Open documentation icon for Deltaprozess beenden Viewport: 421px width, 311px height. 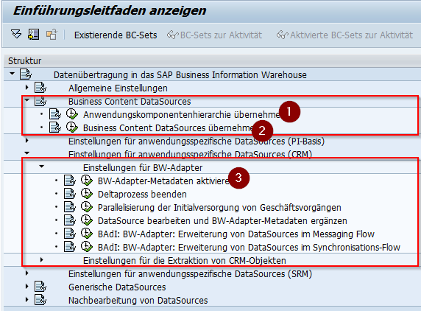pos(70,194)
